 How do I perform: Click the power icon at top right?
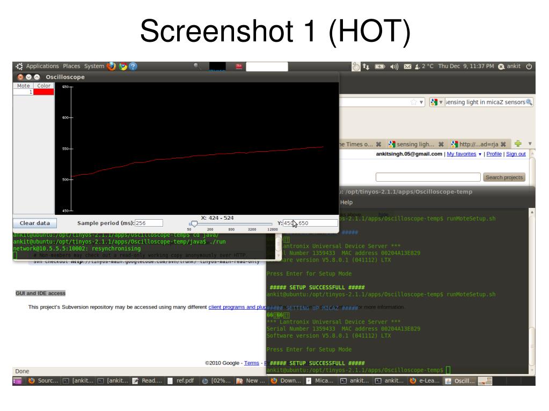528,66
